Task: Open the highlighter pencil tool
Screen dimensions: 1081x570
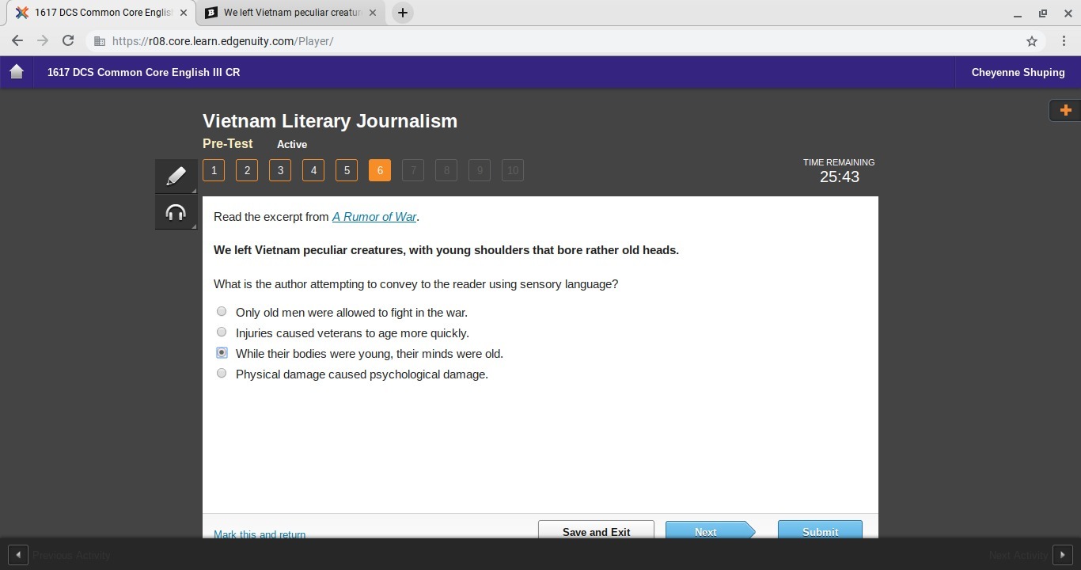Action: click(176, 176)
